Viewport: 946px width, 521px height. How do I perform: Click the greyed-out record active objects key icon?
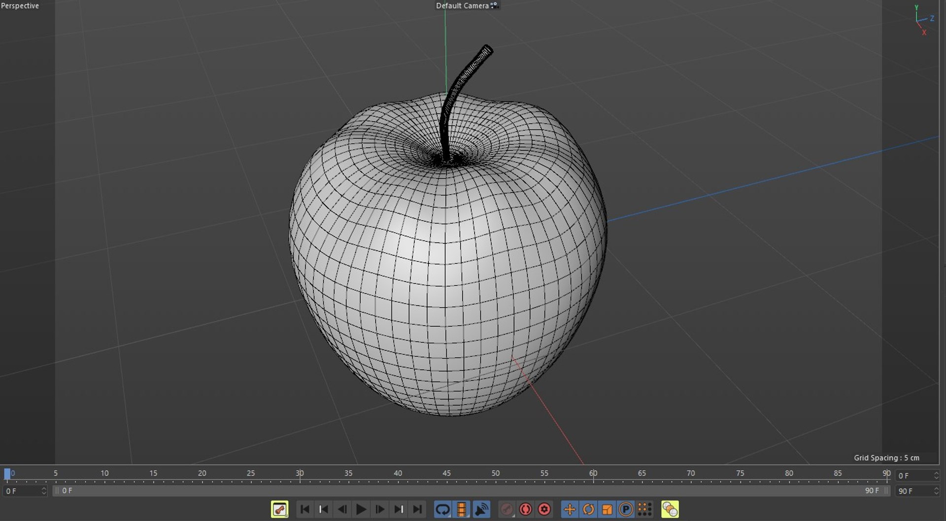pyautogui.click(x=507, y=509)
